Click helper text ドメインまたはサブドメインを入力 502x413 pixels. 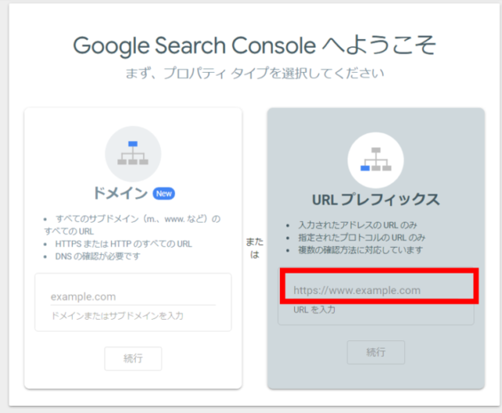(117, 316)
